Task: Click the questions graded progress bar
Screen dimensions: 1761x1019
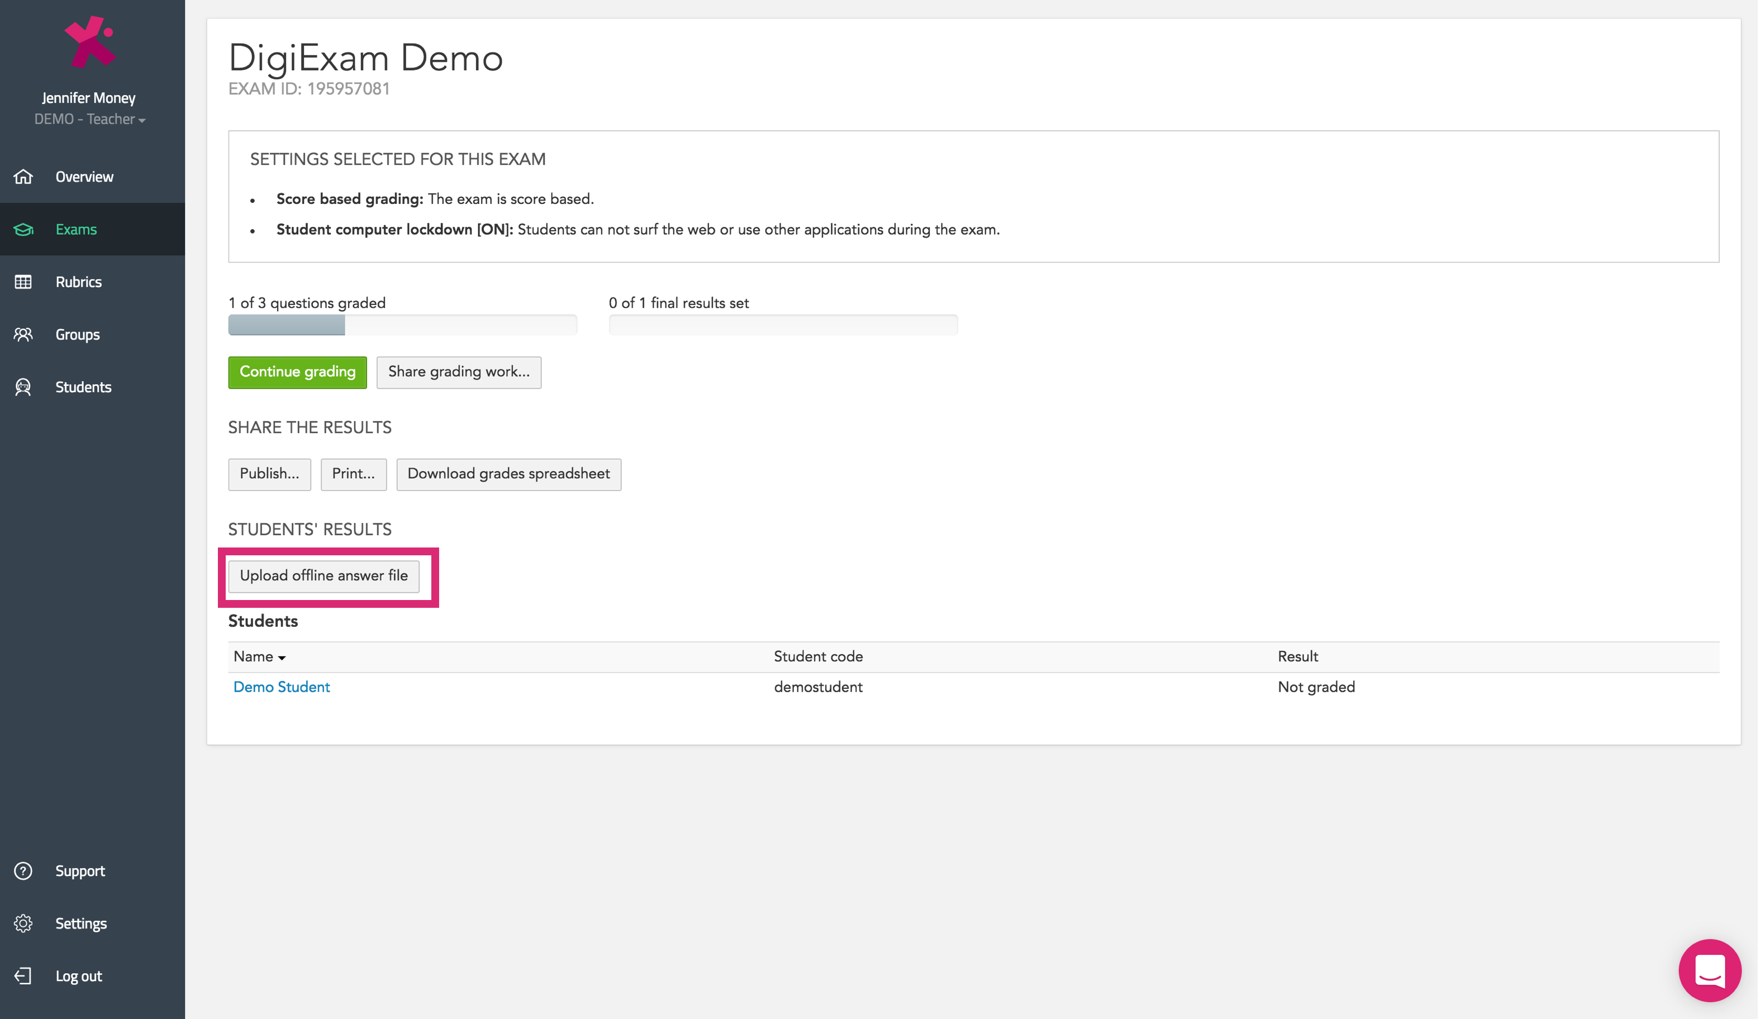Action: coord(402,325)
